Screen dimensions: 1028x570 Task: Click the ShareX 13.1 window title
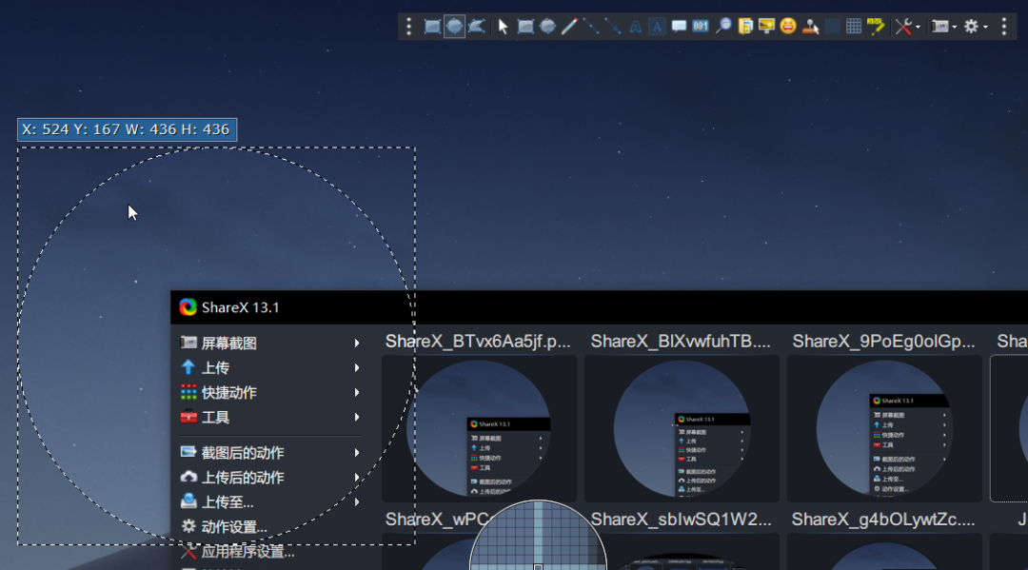point(240,307)
